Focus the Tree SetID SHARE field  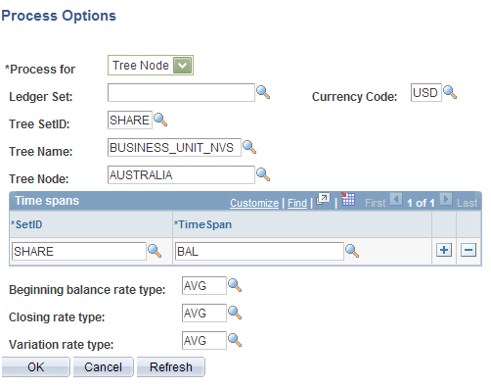tap(130, 120)
